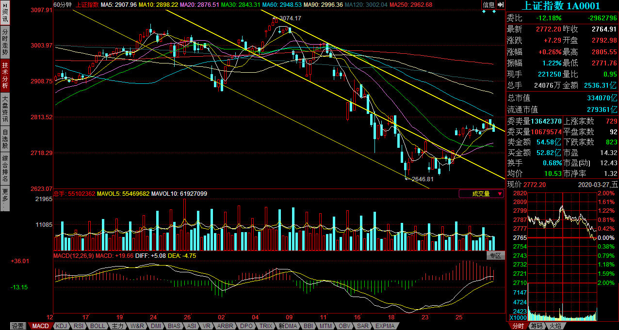Open the 大盘资讯 sidebar tab
The image size is (619, 330).
click(5, 109)
